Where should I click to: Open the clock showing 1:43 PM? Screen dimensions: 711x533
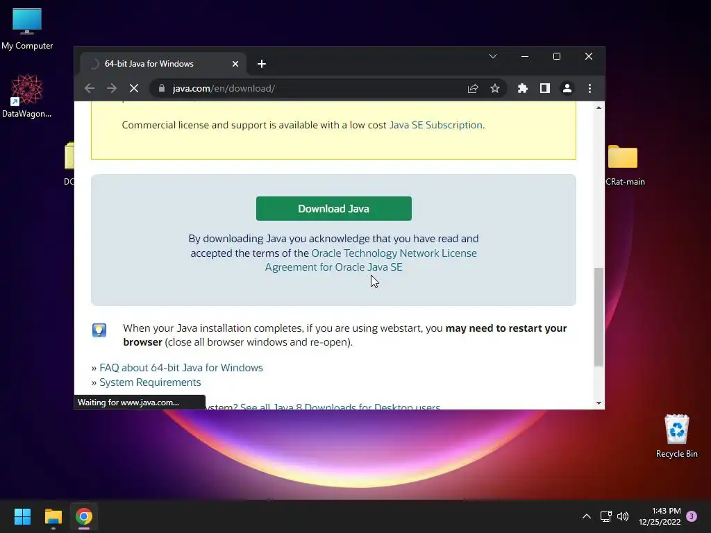pos(660,516)
